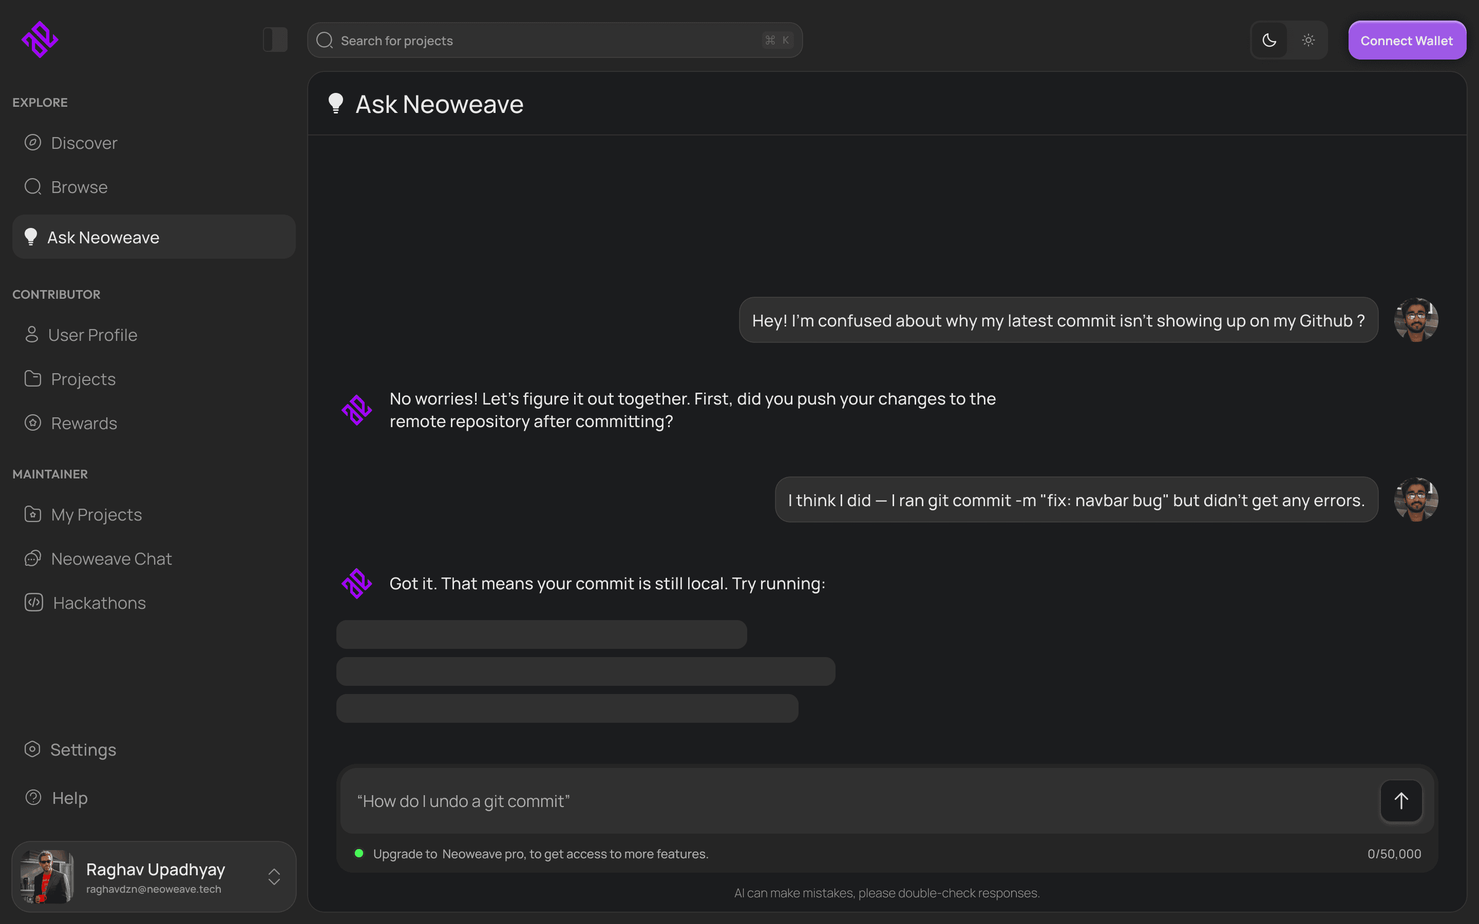
Task: Go to the Projects folder icon
Action: 33,379
